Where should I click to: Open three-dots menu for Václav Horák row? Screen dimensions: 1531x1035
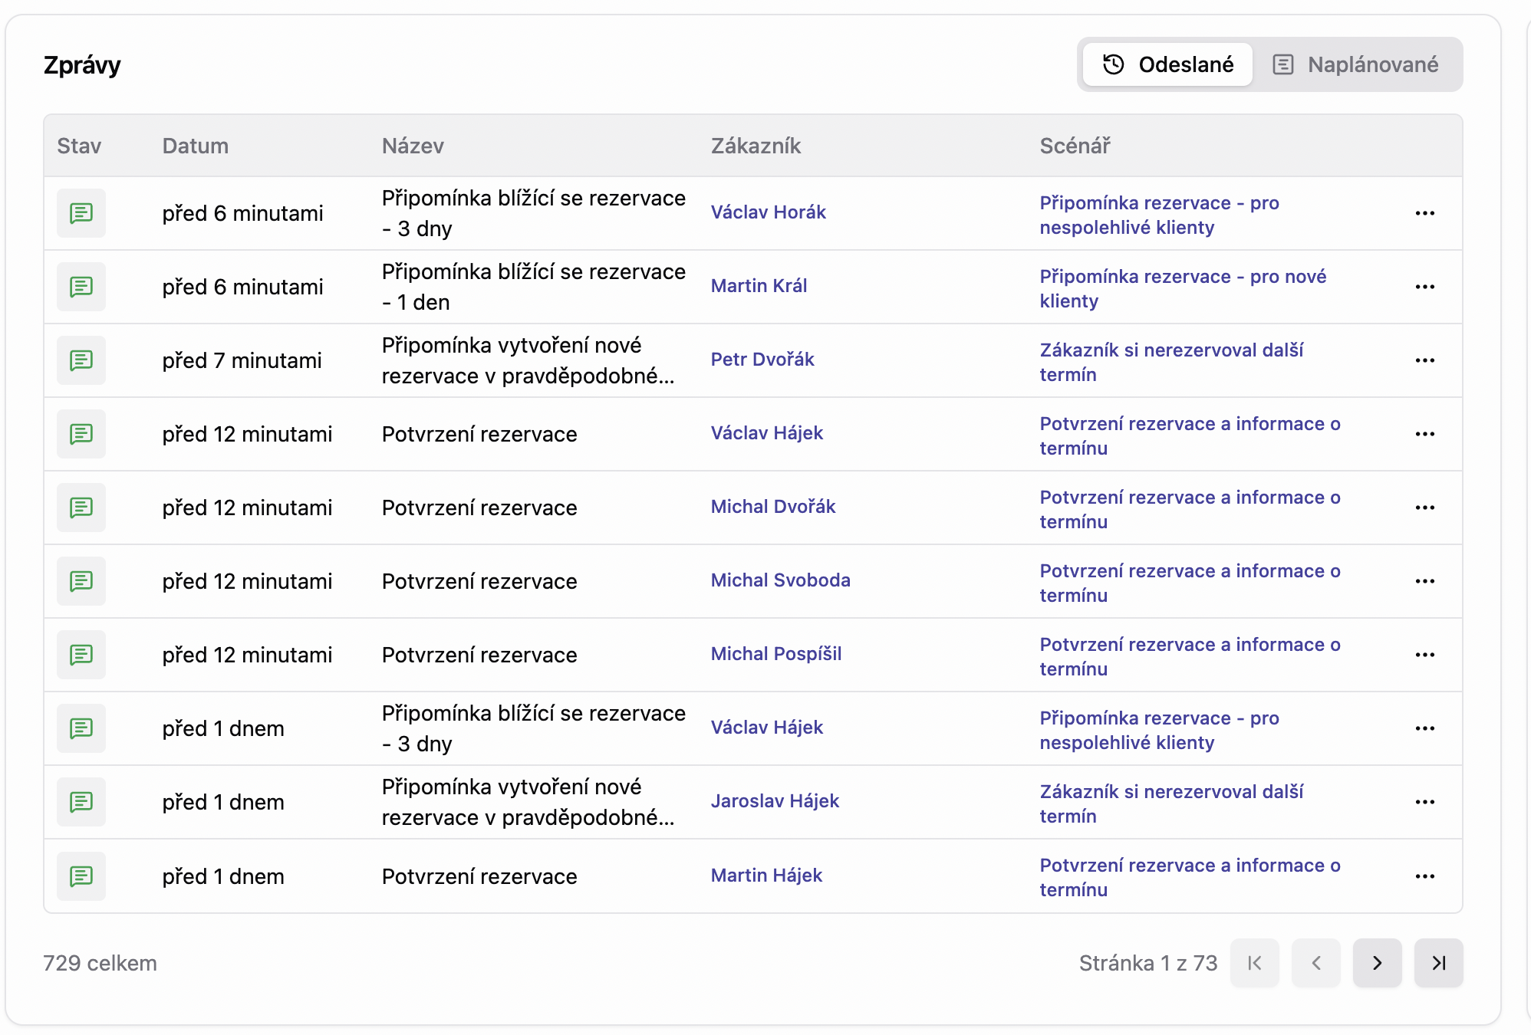tap(1424, 213)
